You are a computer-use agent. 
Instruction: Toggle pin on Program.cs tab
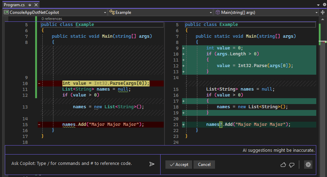29,5
